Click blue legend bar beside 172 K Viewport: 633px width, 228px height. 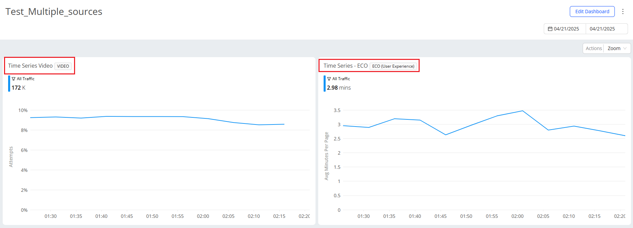coord(9,84)
